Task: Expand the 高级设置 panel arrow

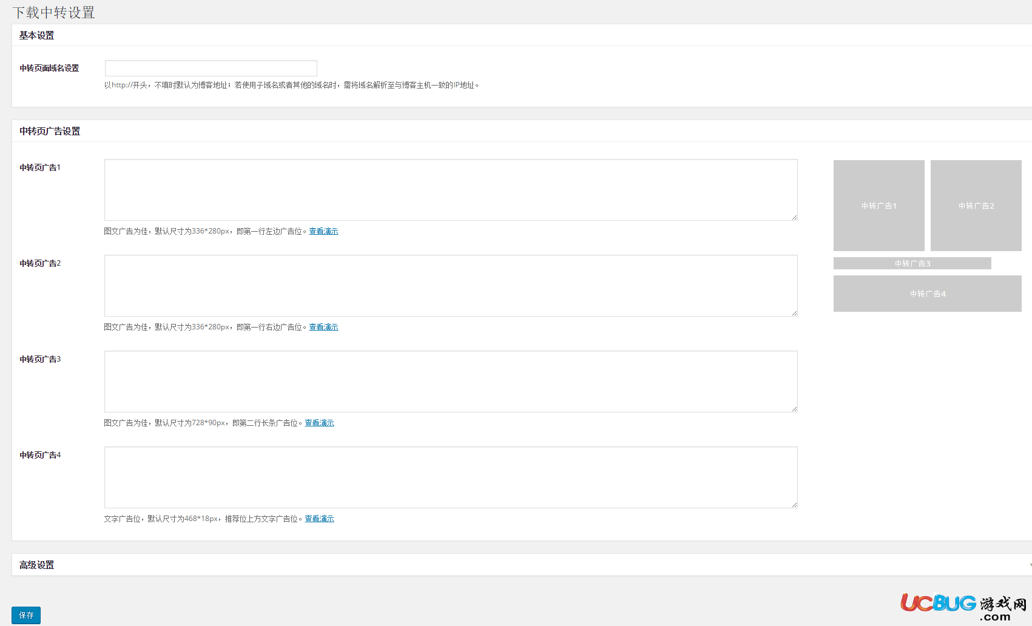Action: [1030, 565]
